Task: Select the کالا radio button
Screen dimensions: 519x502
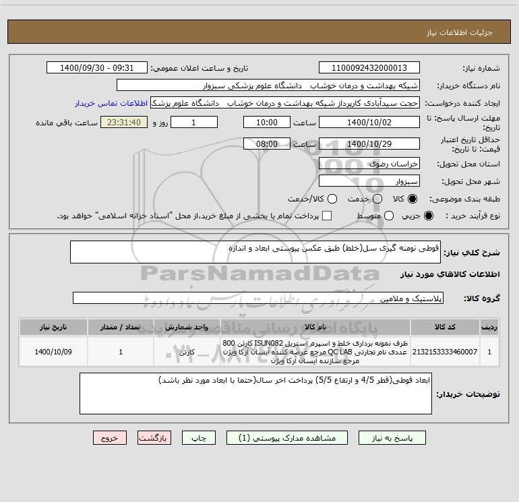Action: [413, 199]
